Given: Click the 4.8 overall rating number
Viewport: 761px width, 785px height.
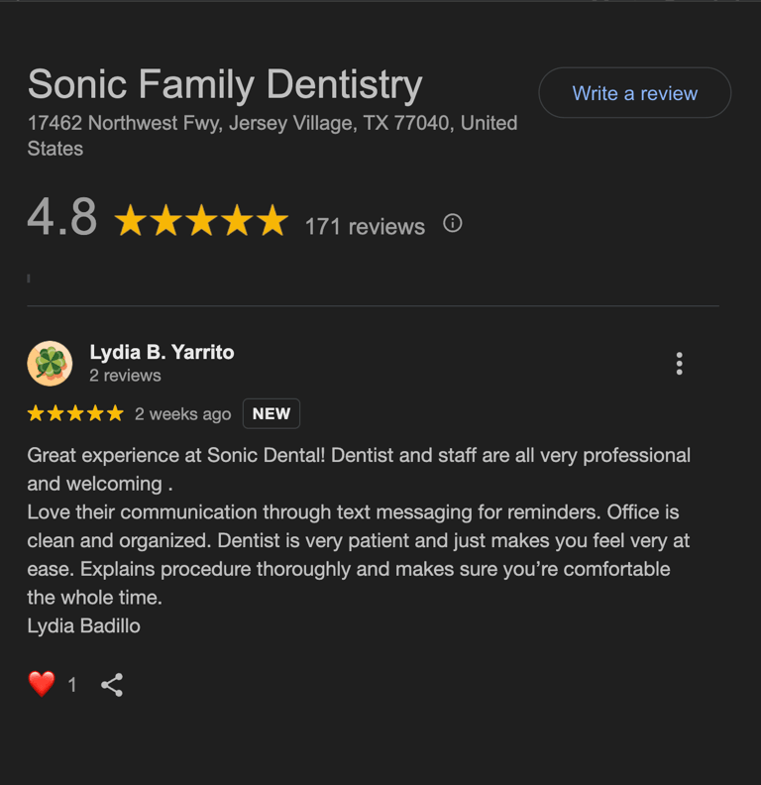Looking at the screenshot, I should click(62, 217).
